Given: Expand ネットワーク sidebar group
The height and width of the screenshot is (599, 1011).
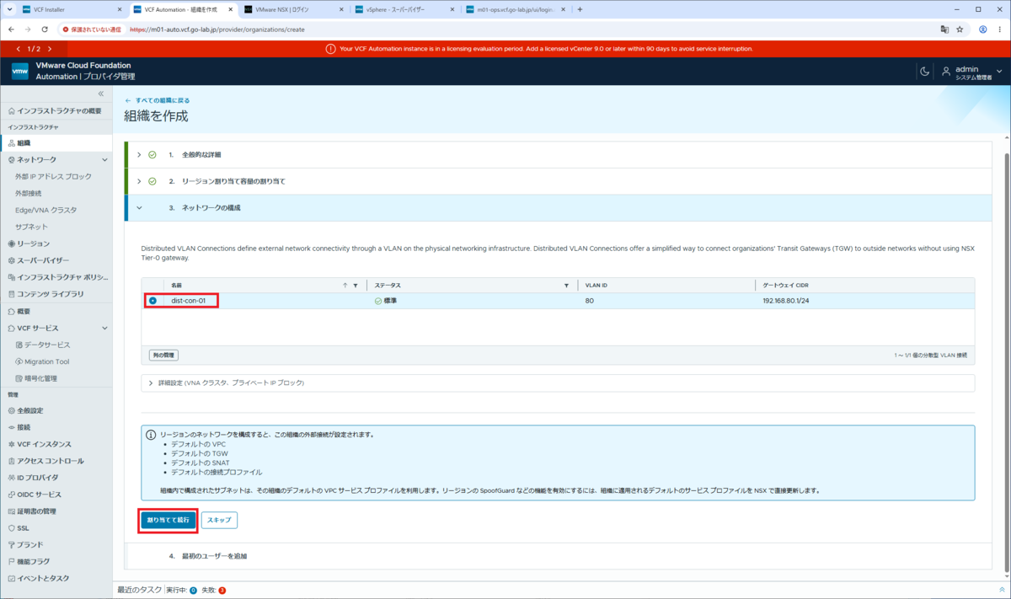Looking at the screenshot, I should point(104,160).
